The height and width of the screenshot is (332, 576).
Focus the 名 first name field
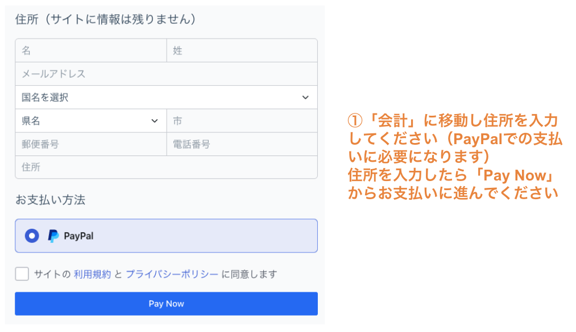click(x=91, y=51)
